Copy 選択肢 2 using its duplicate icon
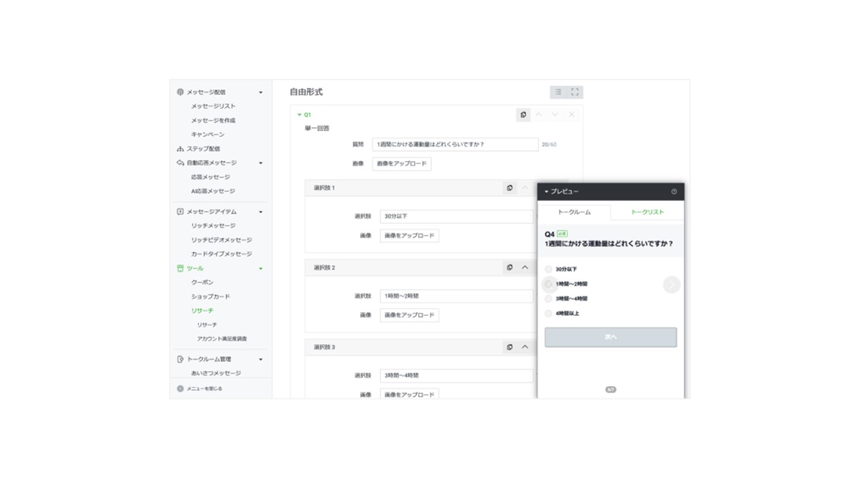Image resolution: width=855 pixels, height=481 pixels. [510, 268]
